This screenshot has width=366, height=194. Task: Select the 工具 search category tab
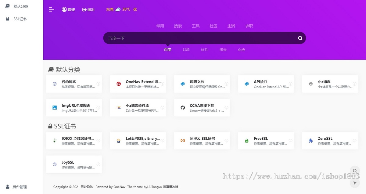[x=196, y=26]
